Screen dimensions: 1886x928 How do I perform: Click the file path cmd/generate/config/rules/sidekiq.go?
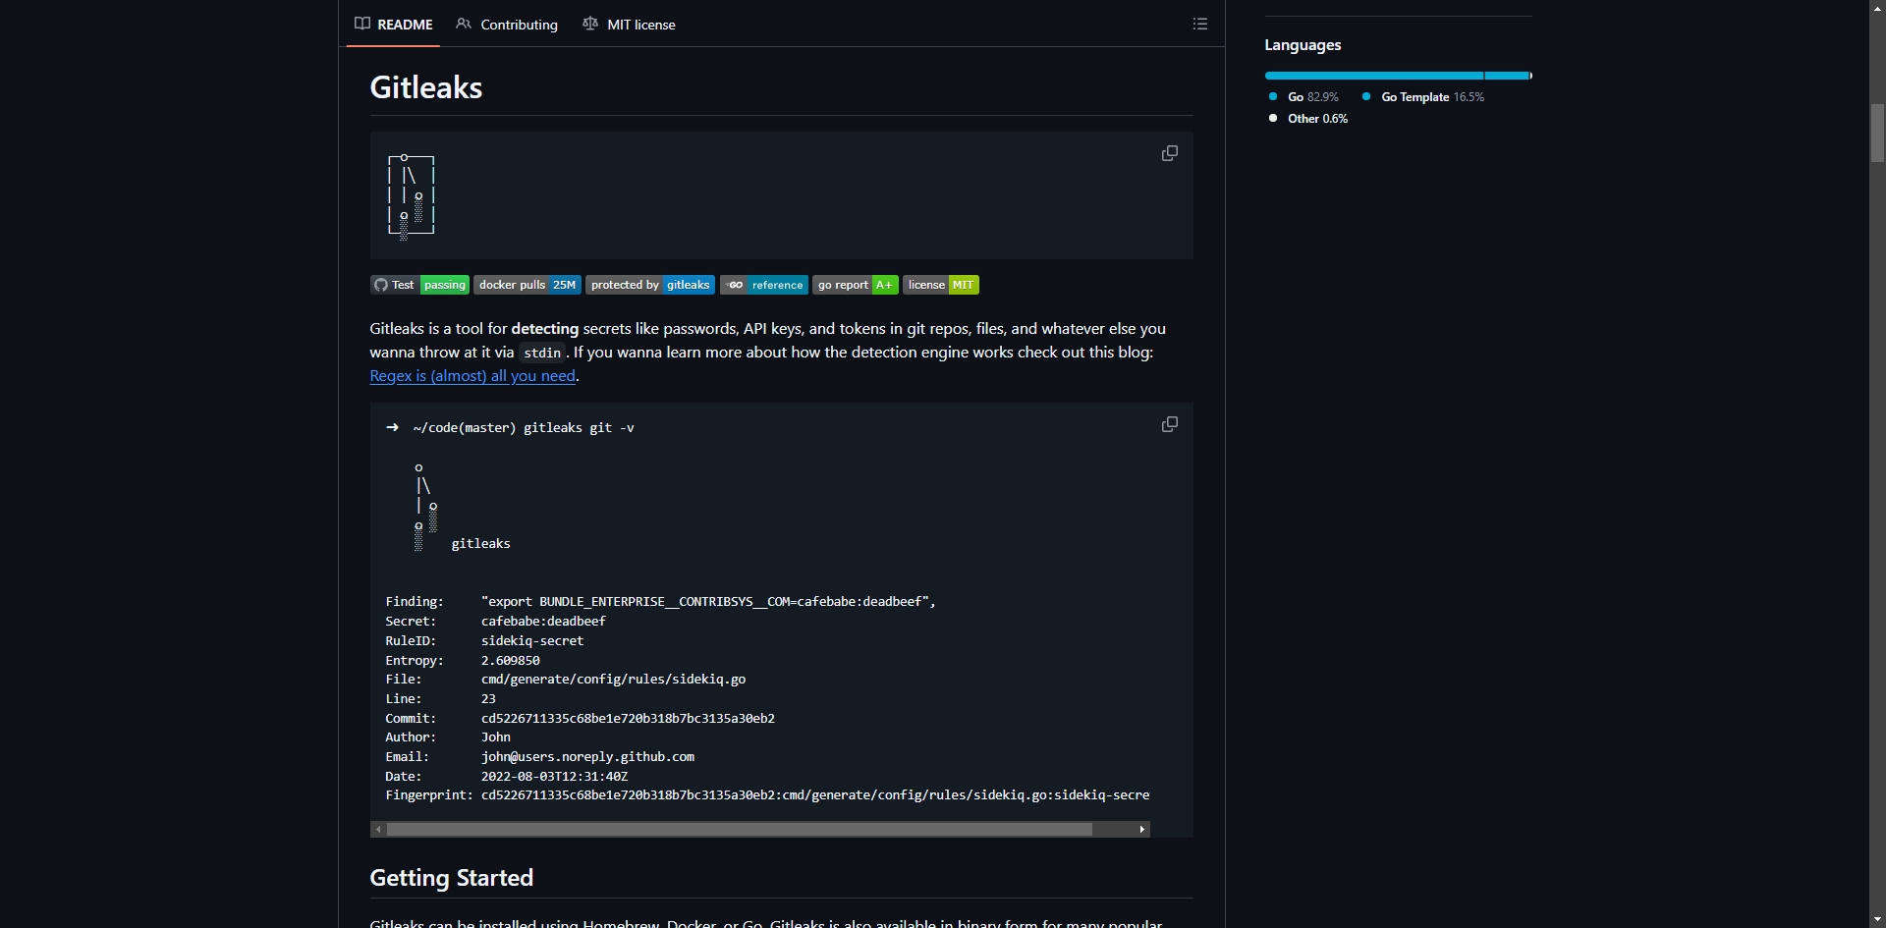(613, 680)
